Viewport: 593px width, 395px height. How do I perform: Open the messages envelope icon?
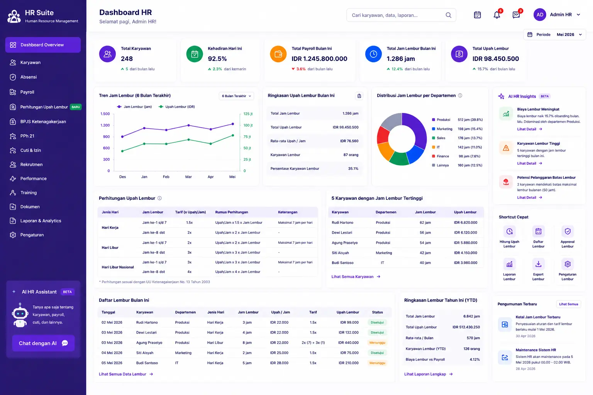pyautogui.click(x=516, y=15)
